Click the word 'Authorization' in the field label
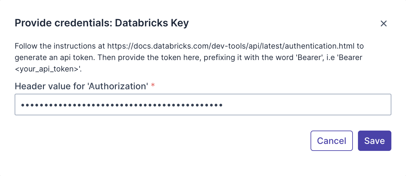 pos(118,86)
